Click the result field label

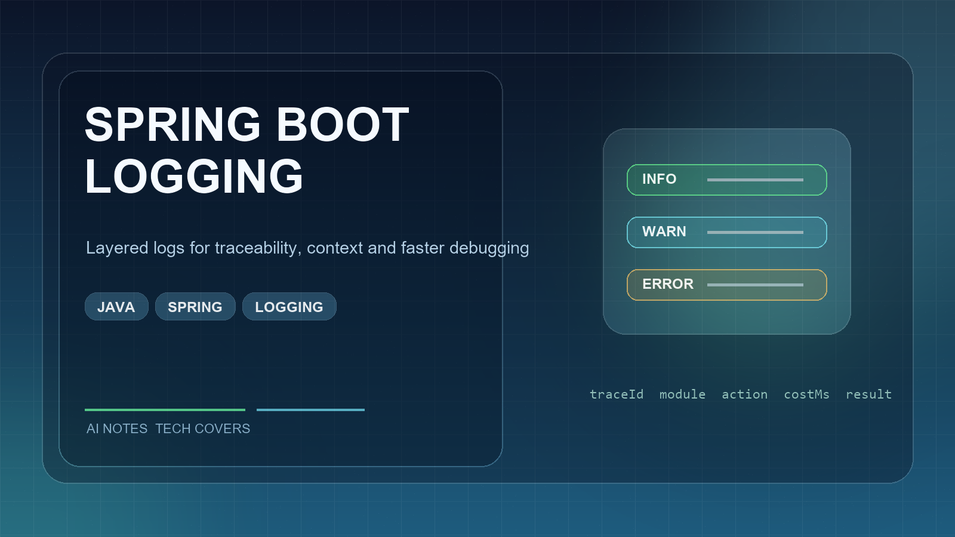tap(868, 394)
